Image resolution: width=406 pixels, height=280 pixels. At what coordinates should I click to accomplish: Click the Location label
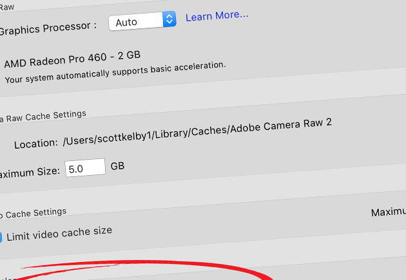pos(36,144)
